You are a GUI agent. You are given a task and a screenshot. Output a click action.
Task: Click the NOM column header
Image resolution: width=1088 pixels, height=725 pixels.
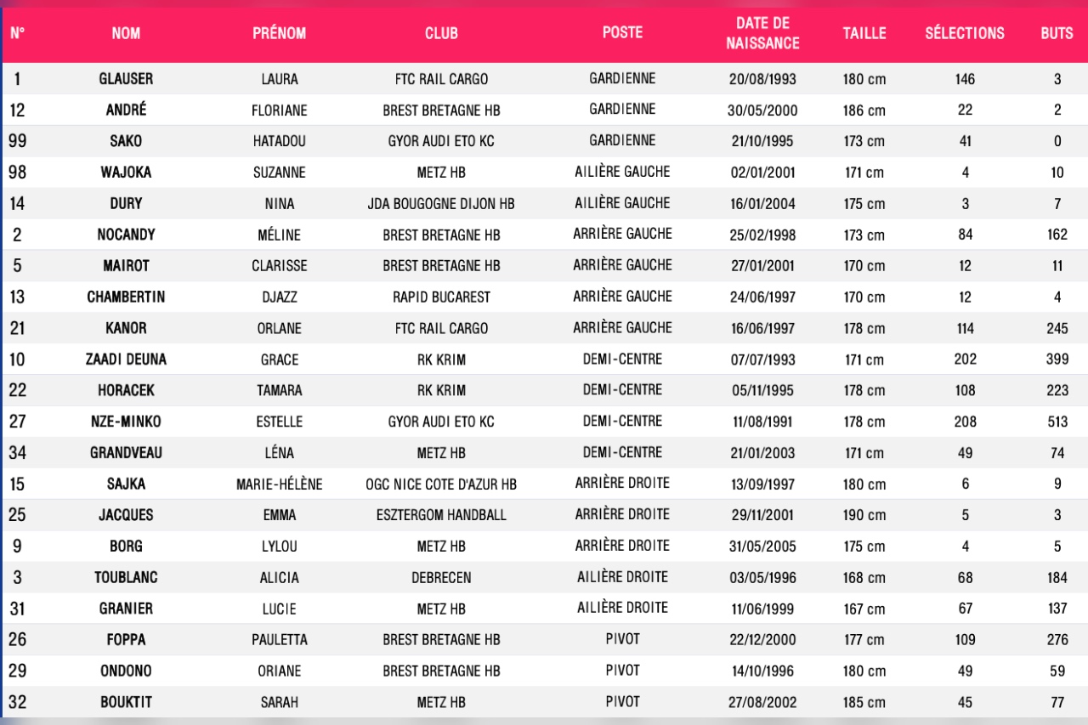(x=126, y=33)
